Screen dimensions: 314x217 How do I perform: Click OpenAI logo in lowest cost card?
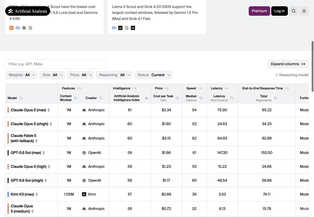coord(24,28)
